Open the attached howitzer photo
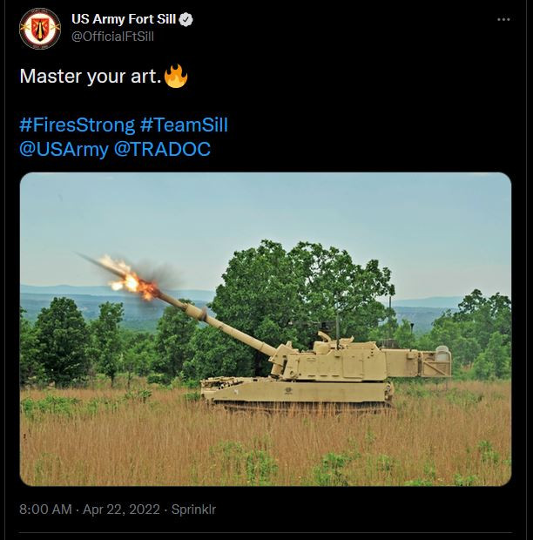Viewport: 533px width, 540px height. 266,328
